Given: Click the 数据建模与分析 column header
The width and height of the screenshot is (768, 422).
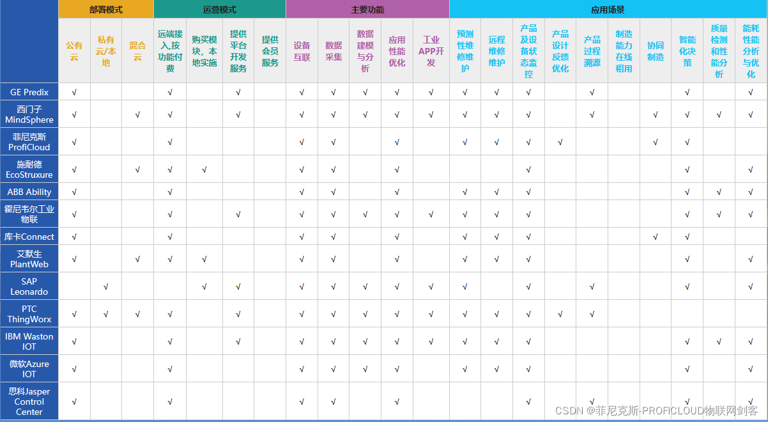Looking at the screenshot, I should pos(365,51).
